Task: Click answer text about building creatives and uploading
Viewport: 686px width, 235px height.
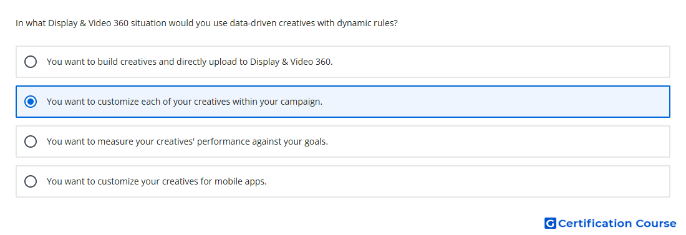Action: click(190, 62)
